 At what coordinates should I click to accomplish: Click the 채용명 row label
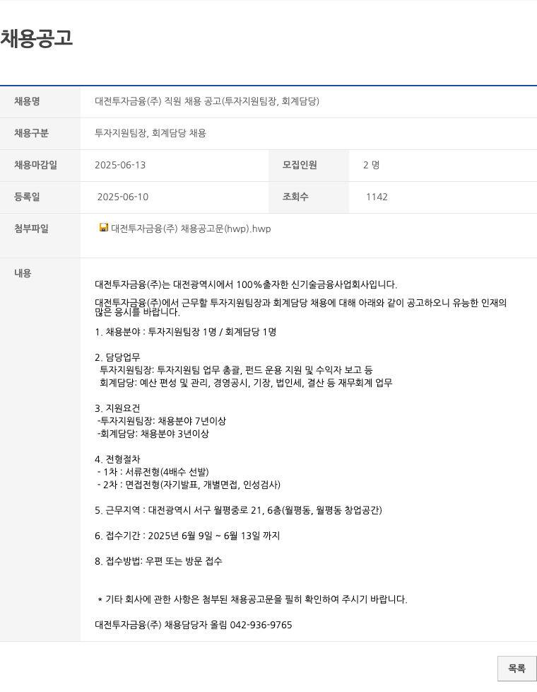pos(27,101)
